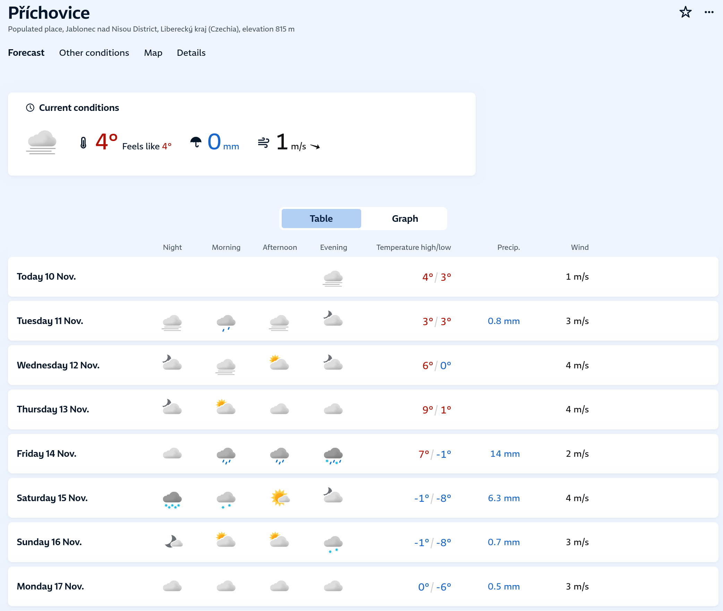Expand Wednesday 12 Nov. forecast details
723x611 pixels.
[x=58, y=365]
